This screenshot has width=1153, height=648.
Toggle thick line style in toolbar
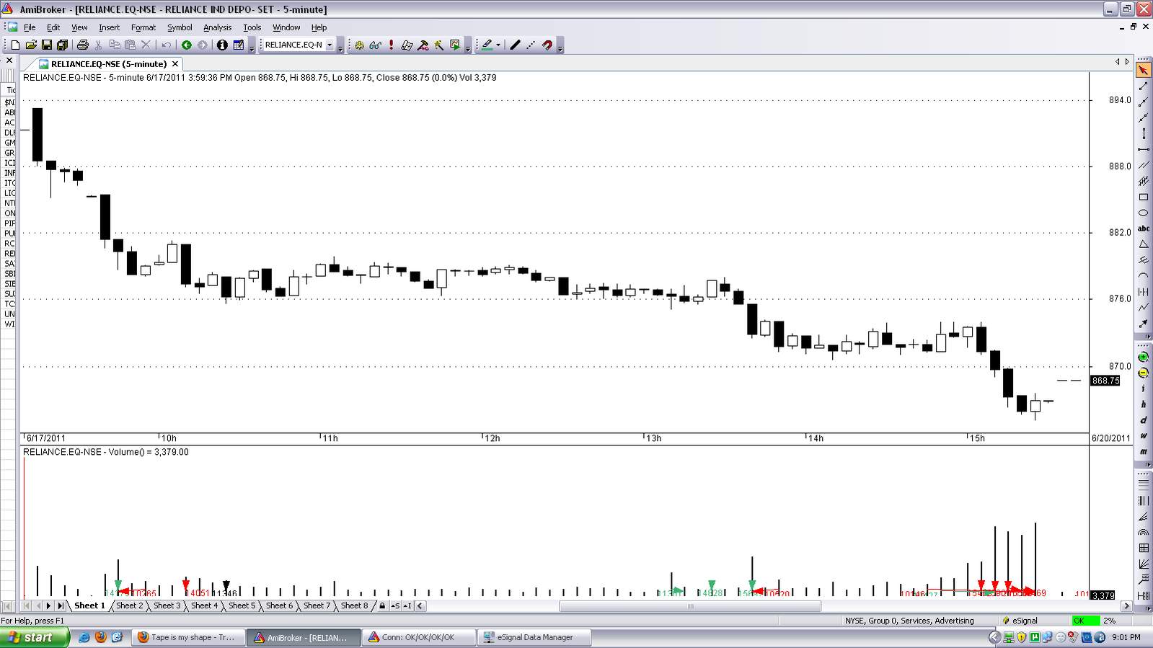tap(515, 45)
